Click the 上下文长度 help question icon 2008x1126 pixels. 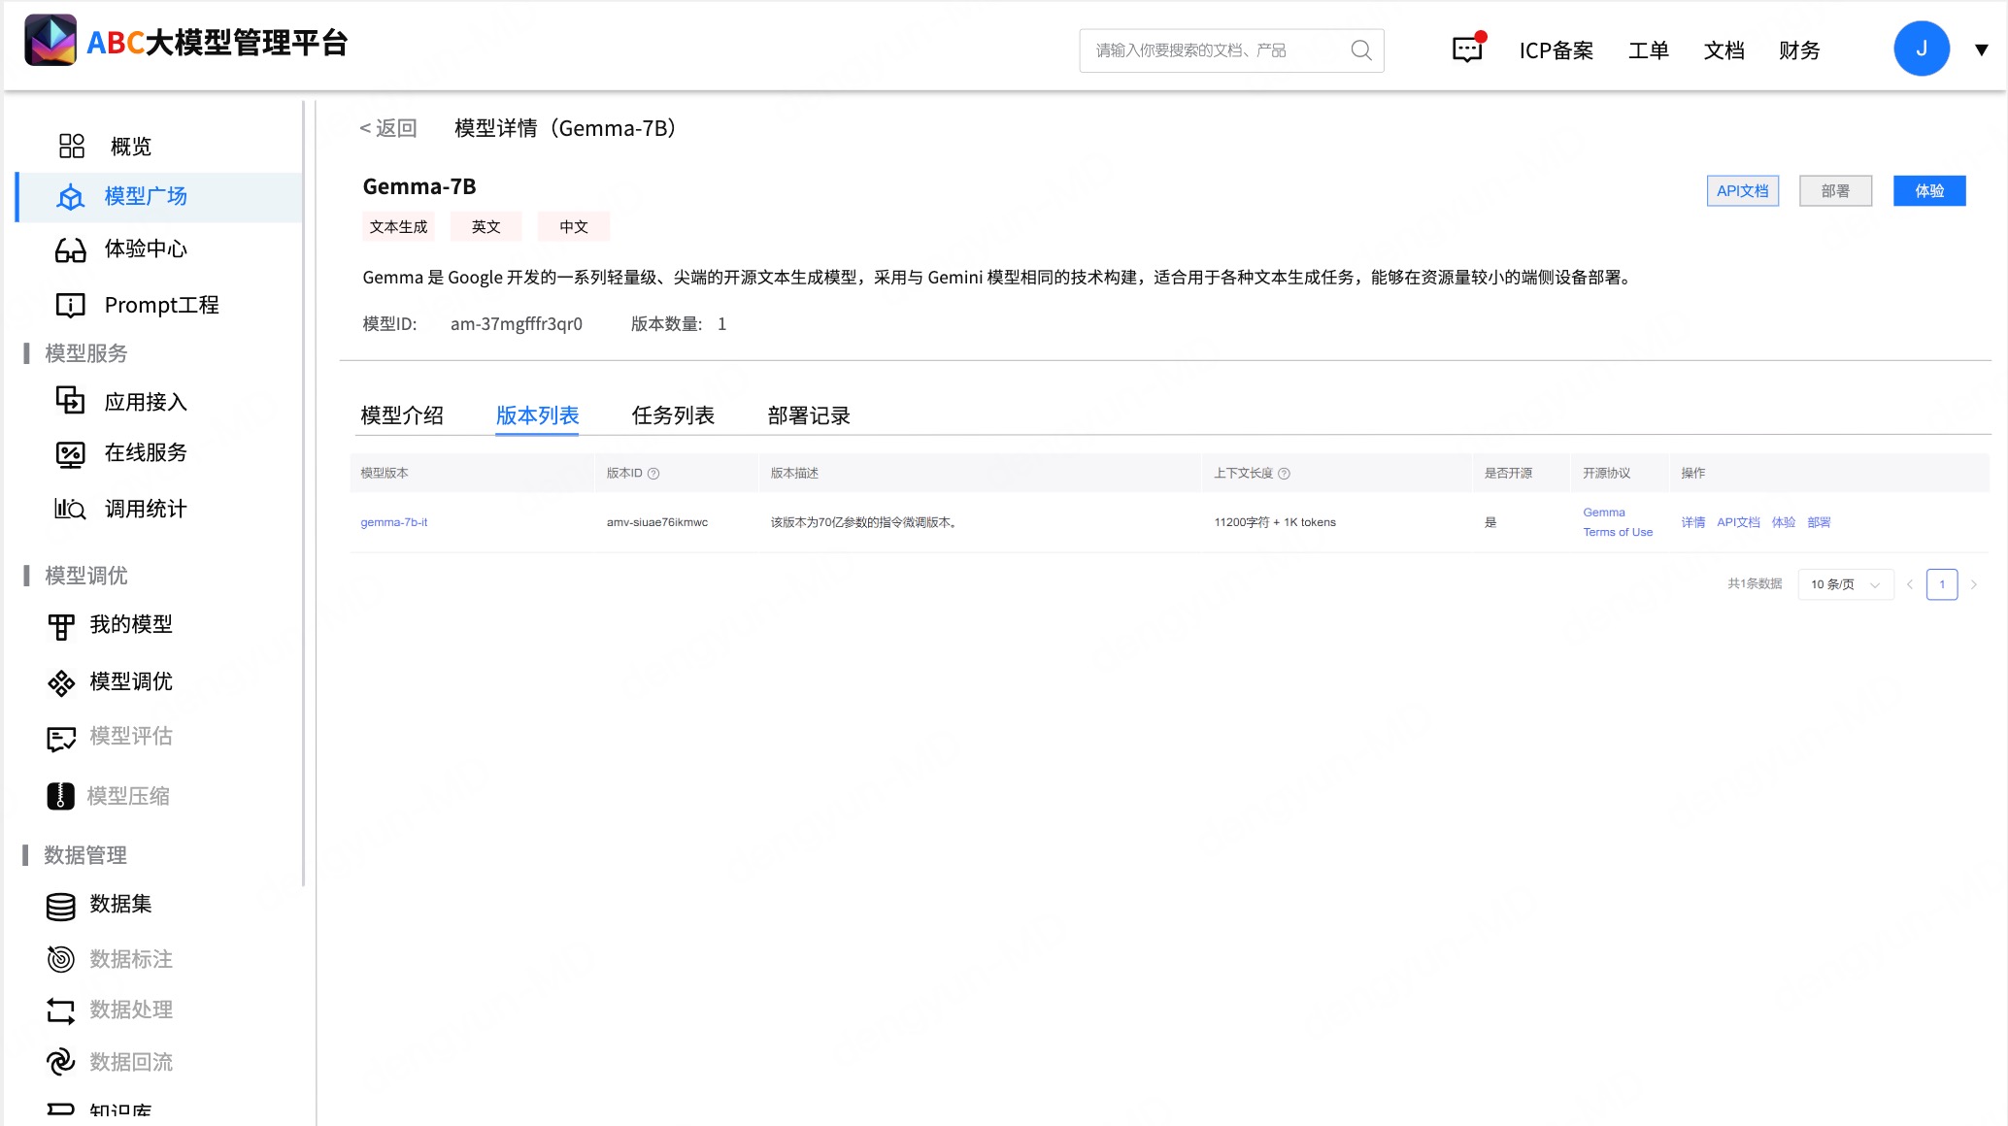[x=1284, y=474]
